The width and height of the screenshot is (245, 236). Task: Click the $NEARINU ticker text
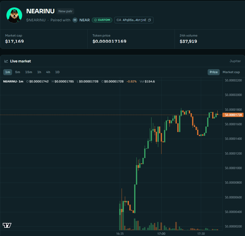(36, 20)
